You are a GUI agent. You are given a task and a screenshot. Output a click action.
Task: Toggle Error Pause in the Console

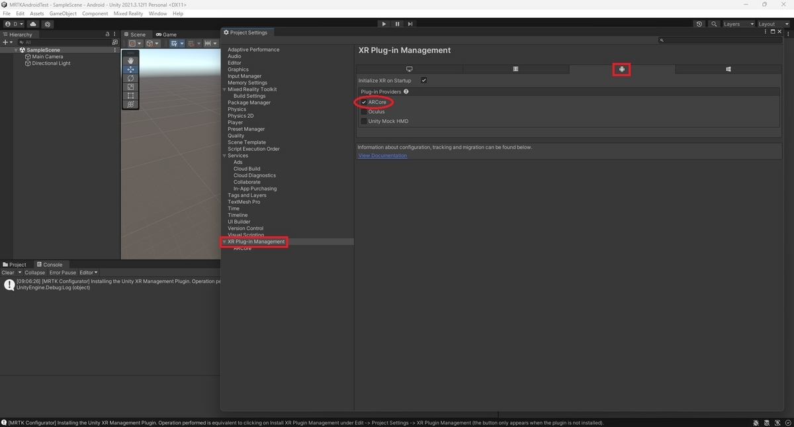coord(63,272)
